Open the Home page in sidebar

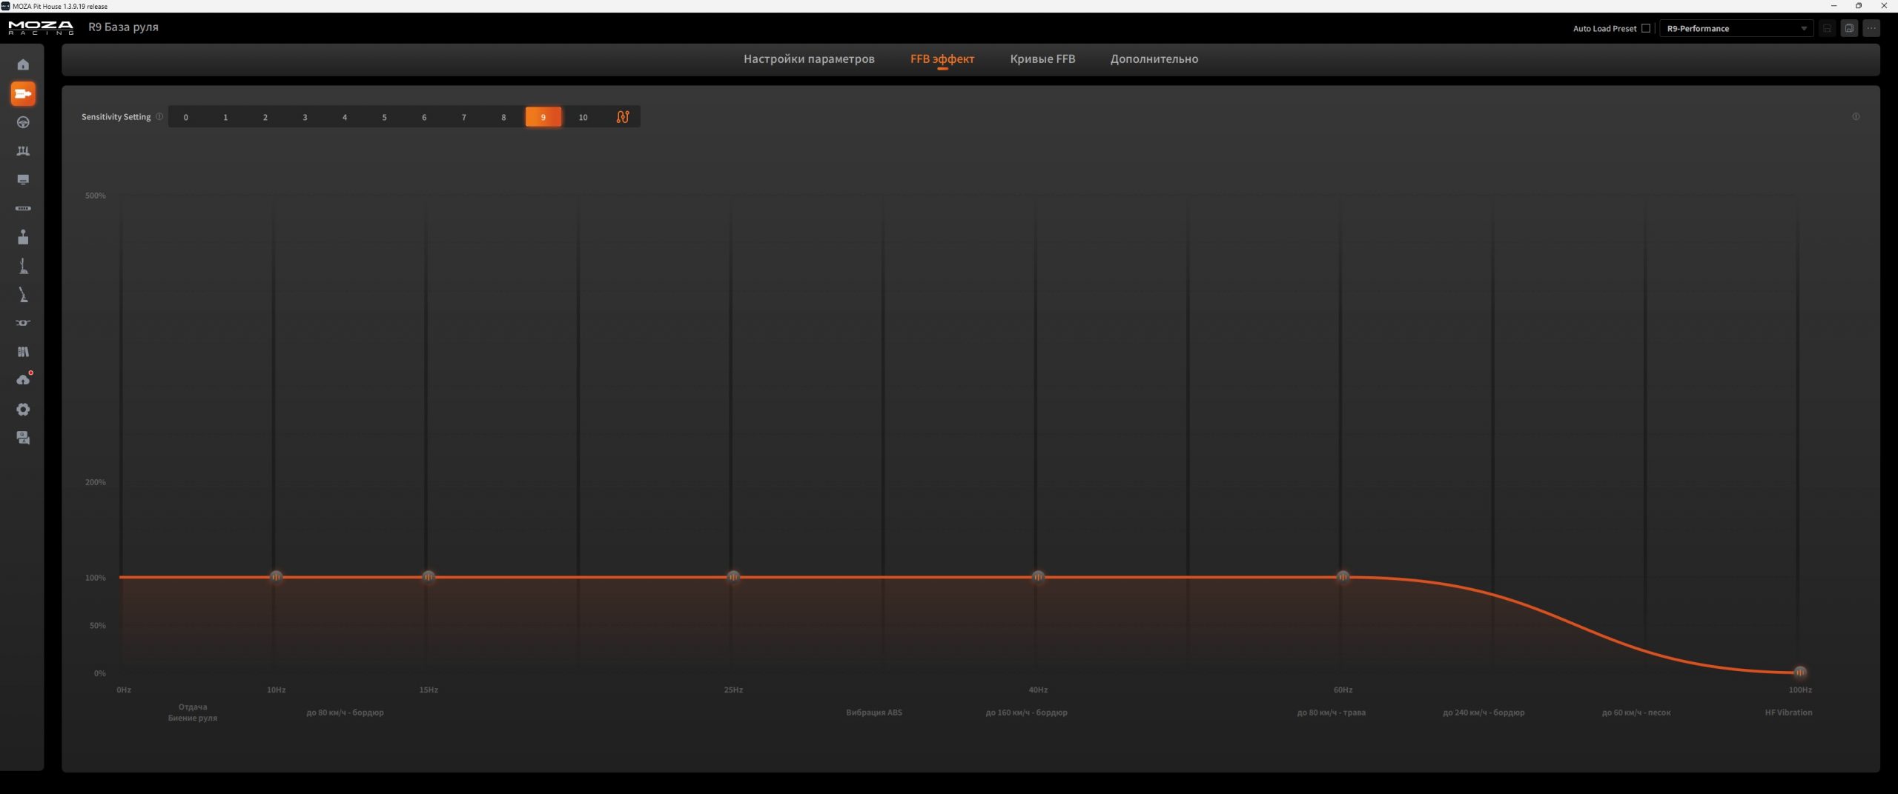[23, 64]
